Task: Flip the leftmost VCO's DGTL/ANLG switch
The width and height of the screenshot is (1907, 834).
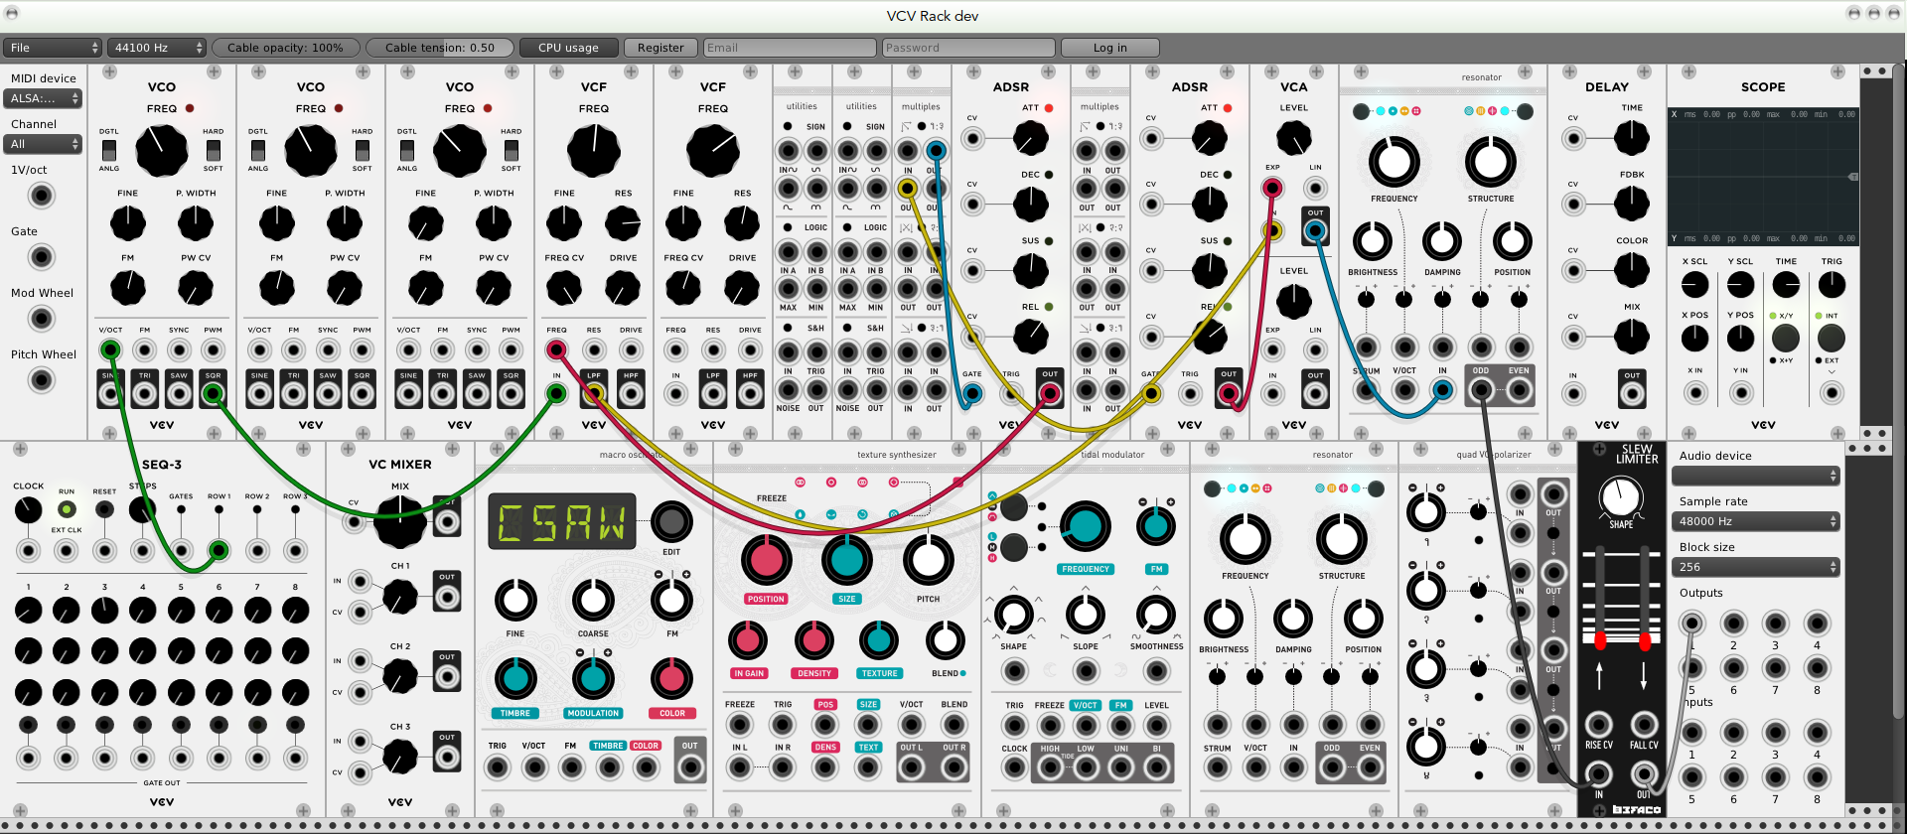Action: 109,150
